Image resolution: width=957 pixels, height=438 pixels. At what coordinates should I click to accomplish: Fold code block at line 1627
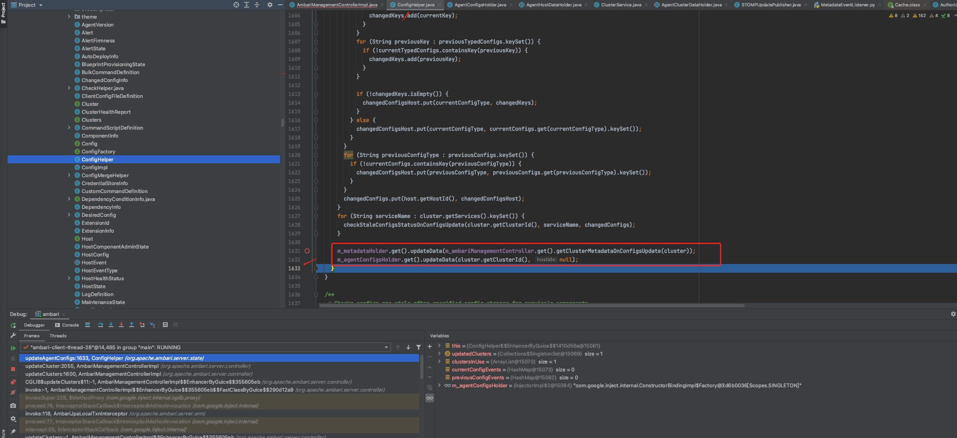[316, 216]
